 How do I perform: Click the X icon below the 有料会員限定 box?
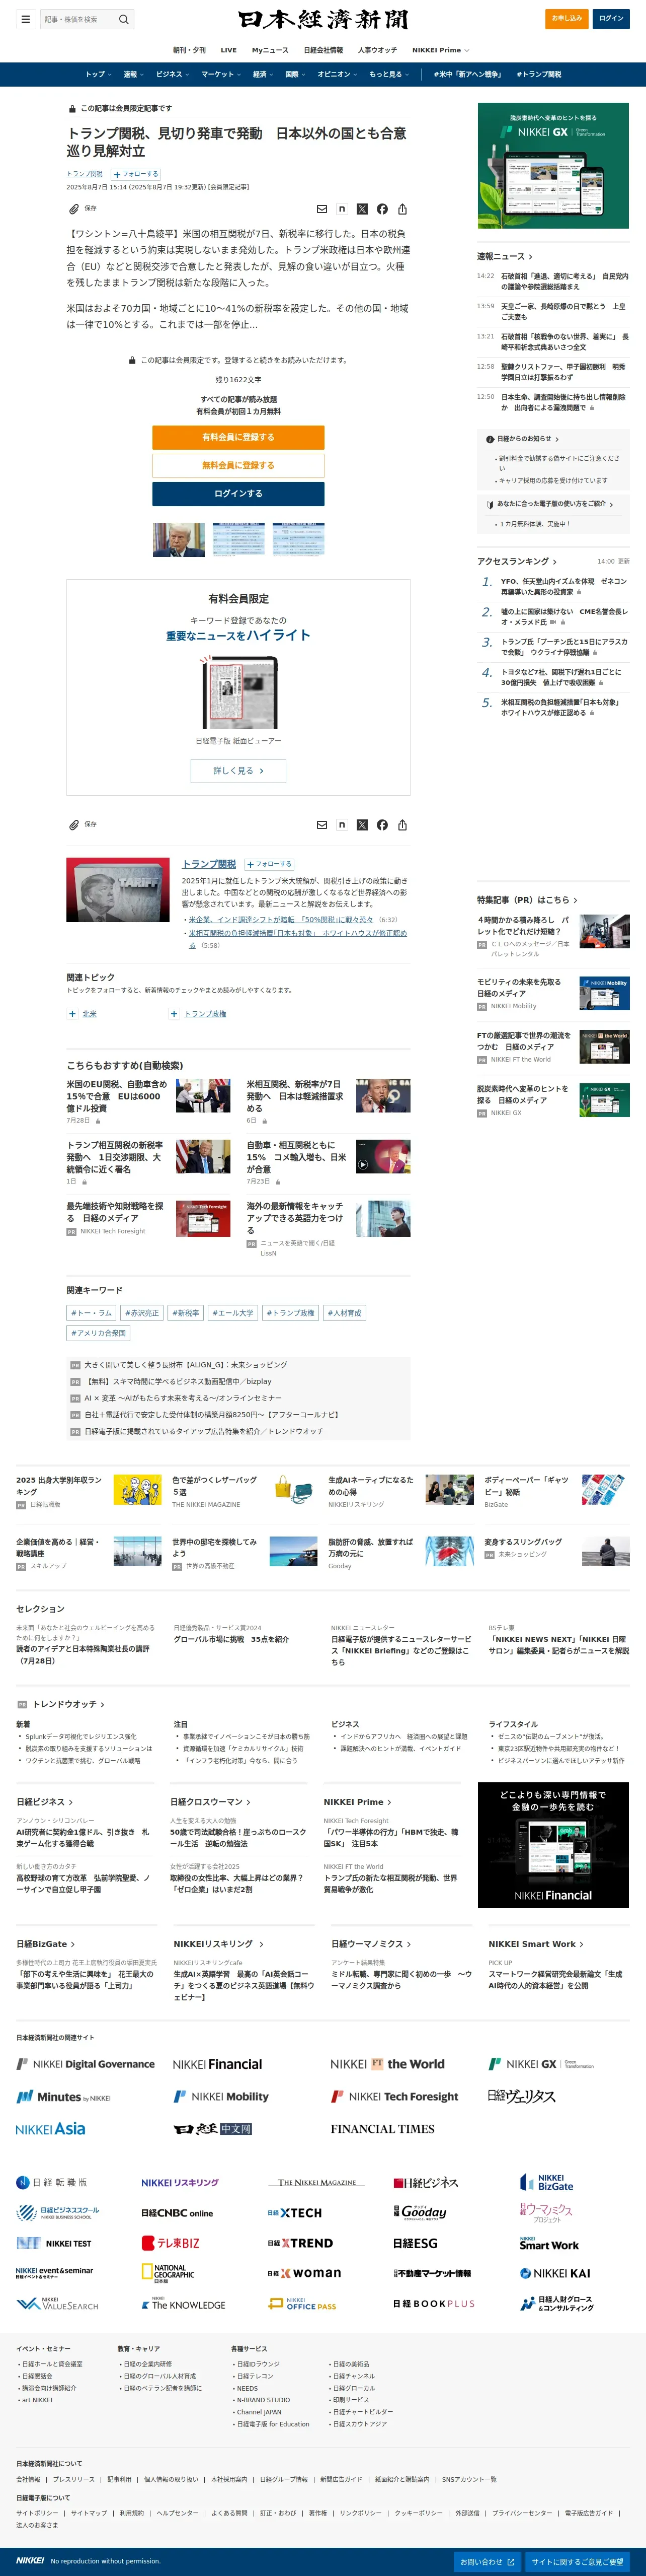tap(361, 825)
